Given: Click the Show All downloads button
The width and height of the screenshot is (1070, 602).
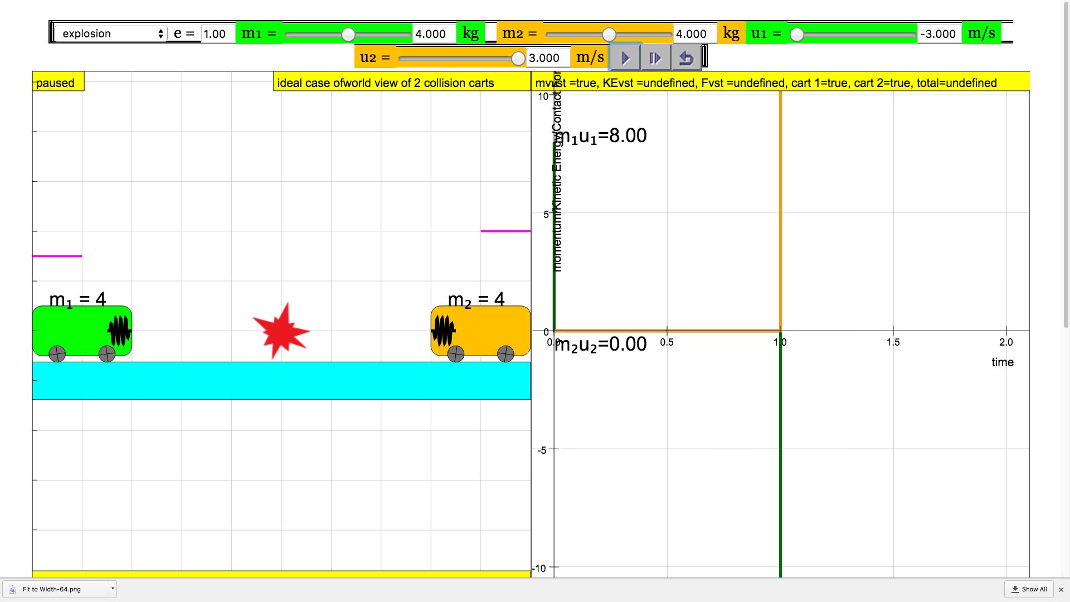Looking at the screenshot, I should [1029, 589].
